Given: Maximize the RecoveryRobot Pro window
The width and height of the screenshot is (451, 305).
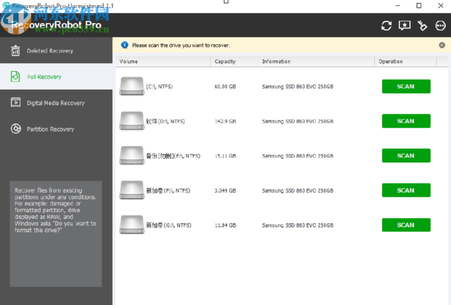Looking at the screenshot, I should point(419,6).
